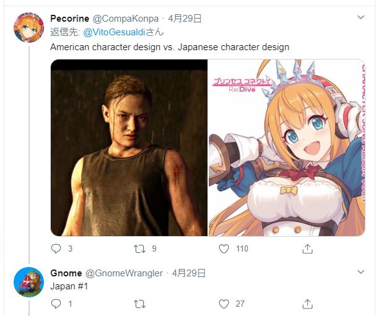Retweet Gnome's 'Japan #1' tweet

[140, 304]
